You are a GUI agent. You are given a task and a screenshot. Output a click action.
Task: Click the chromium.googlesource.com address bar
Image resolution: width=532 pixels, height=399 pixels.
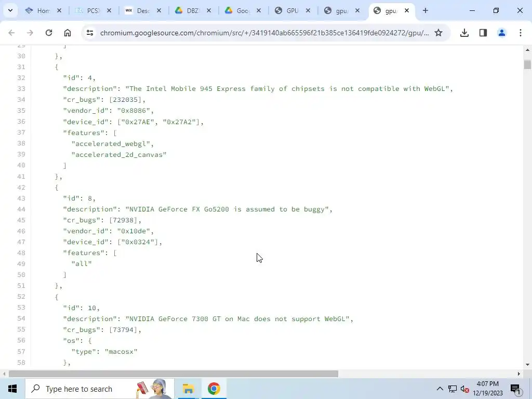264,33
